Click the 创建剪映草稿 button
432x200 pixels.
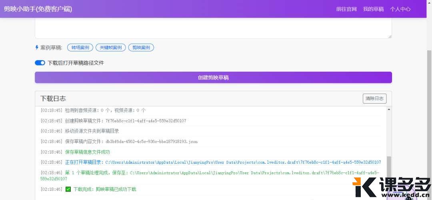point(213,77)
